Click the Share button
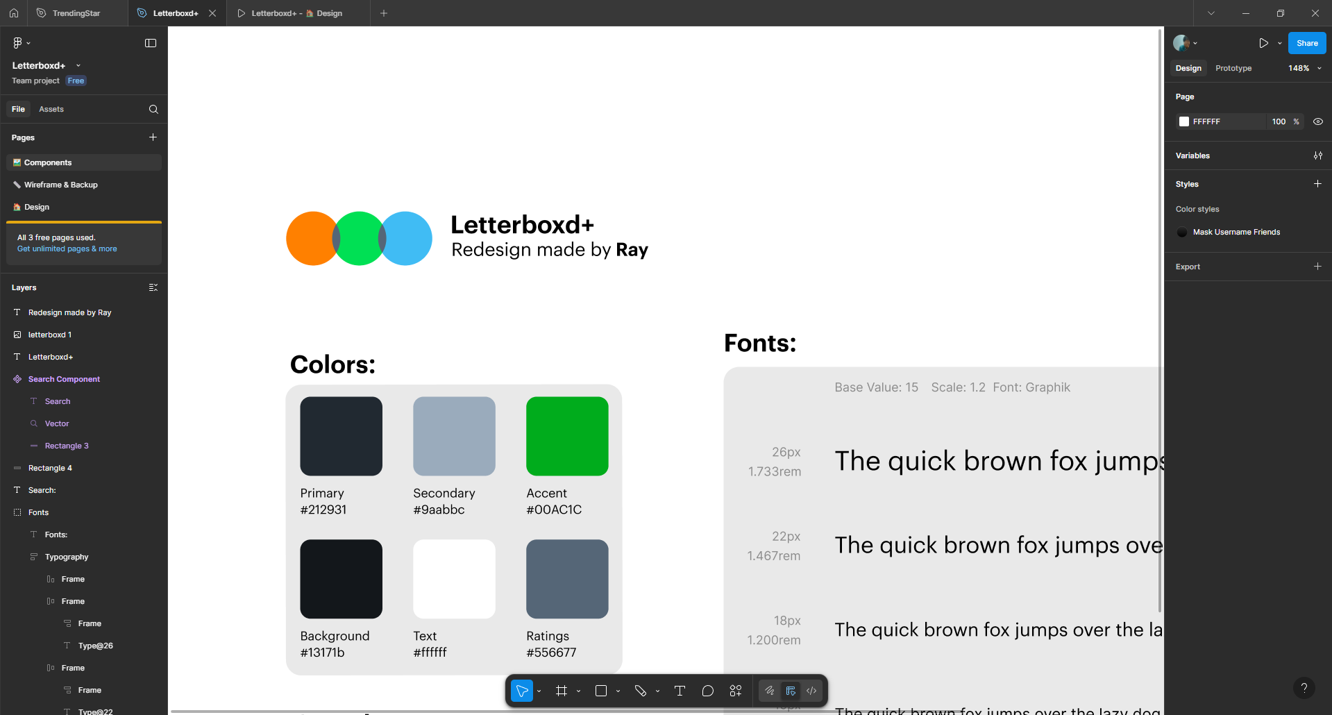The height and width of the screenshot is (715, 1332). pyautogui.click(x=1307, y=43)
